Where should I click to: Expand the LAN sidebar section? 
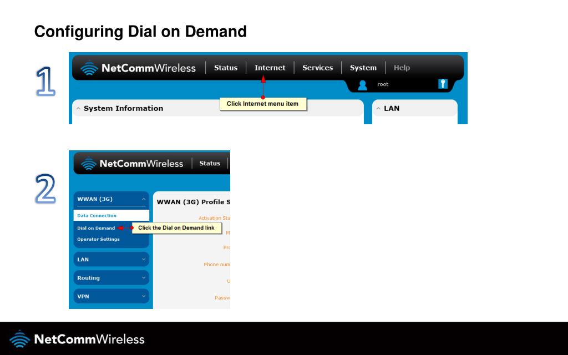144,260
